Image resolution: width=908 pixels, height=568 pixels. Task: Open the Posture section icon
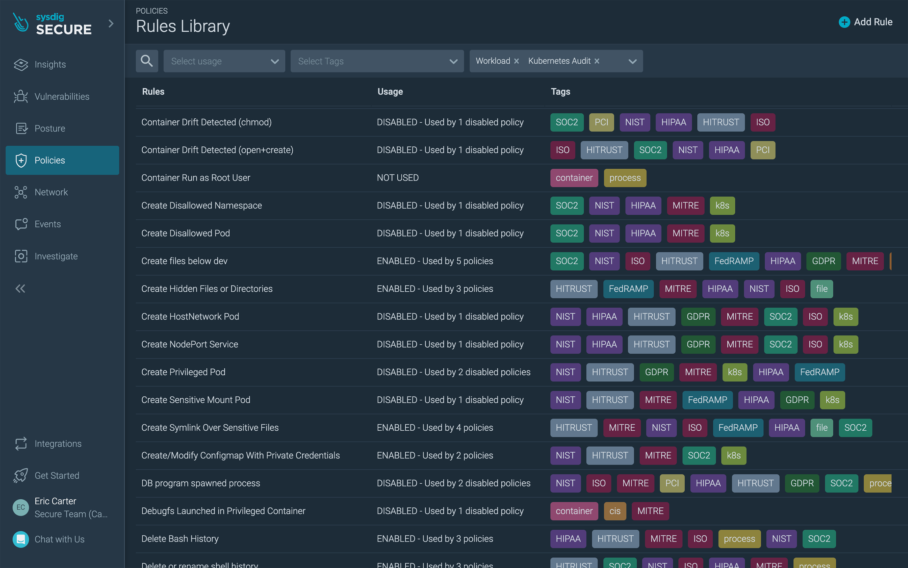point(21,128)
